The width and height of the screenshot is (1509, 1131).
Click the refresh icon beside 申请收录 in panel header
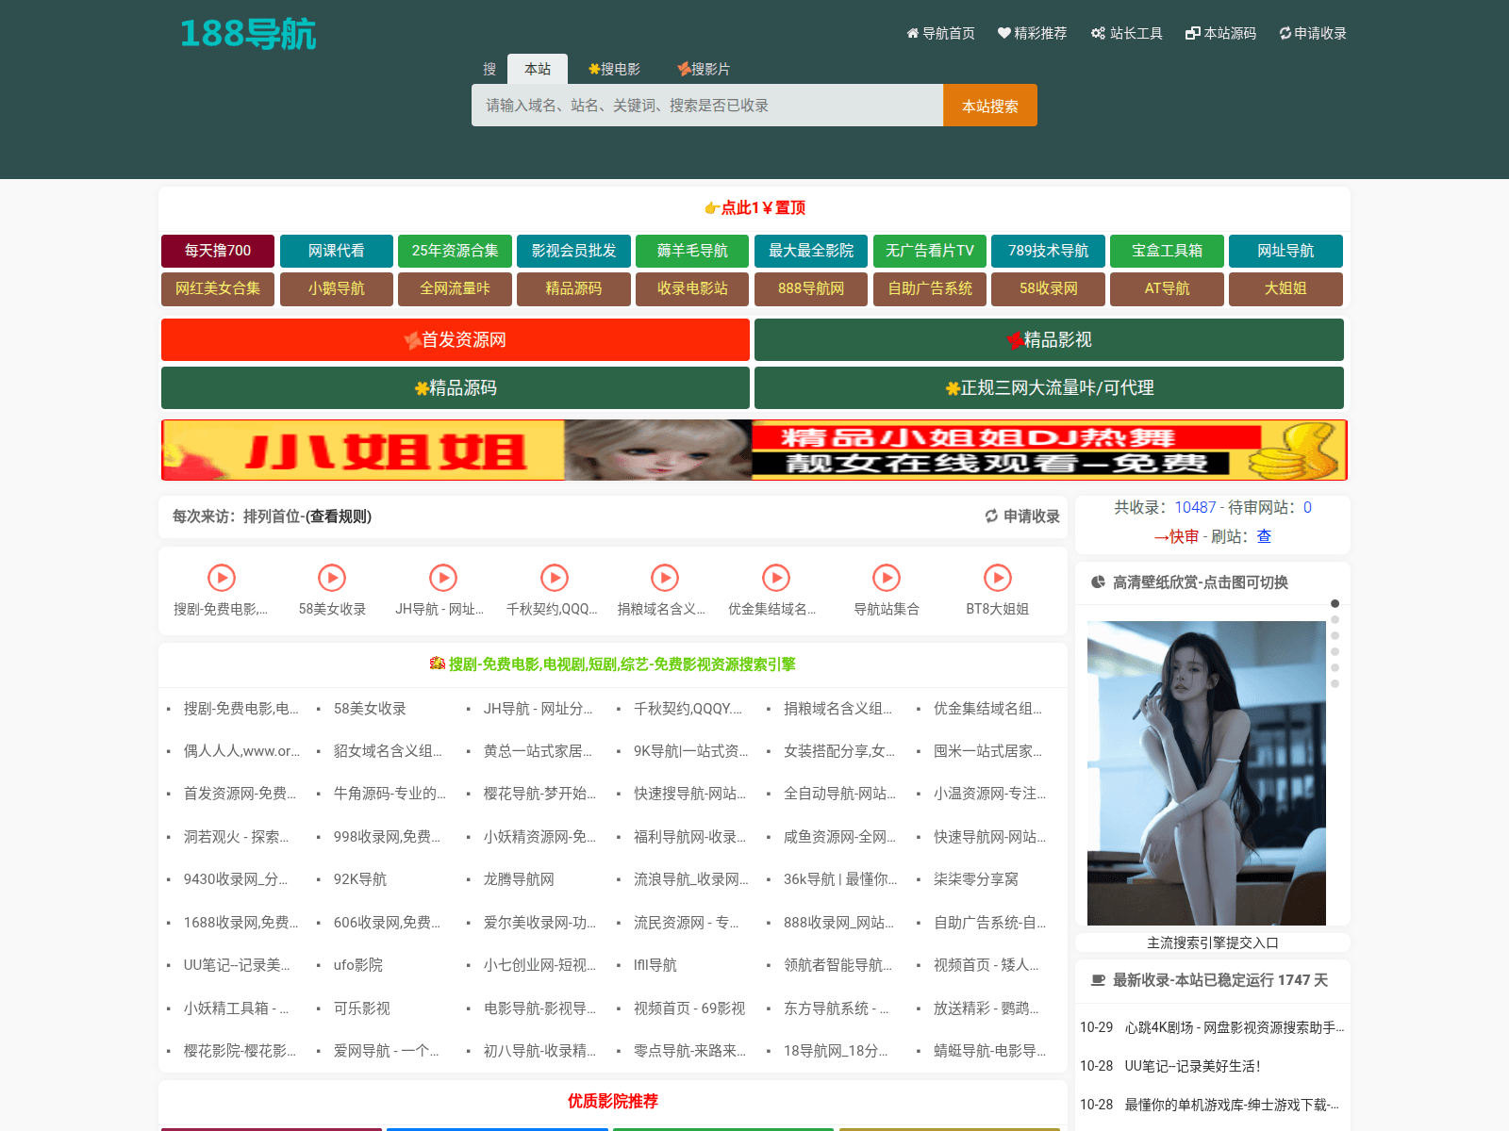[991, 516]
